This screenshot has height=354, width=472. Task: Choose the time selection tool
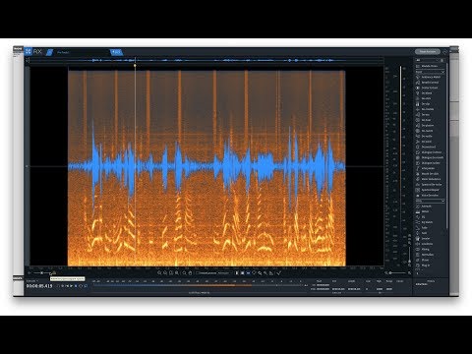[x=237, y=273]
